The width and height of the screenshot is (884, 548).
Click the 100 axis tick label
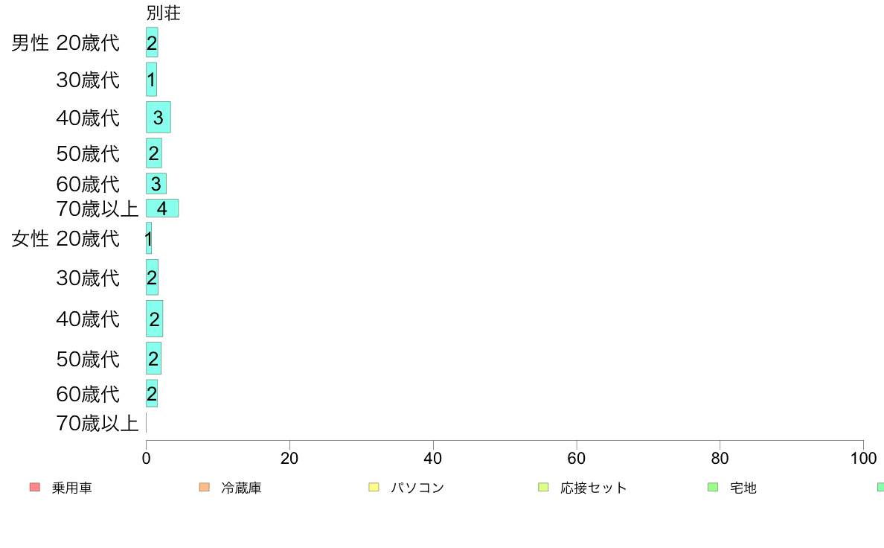coord(864,458)
